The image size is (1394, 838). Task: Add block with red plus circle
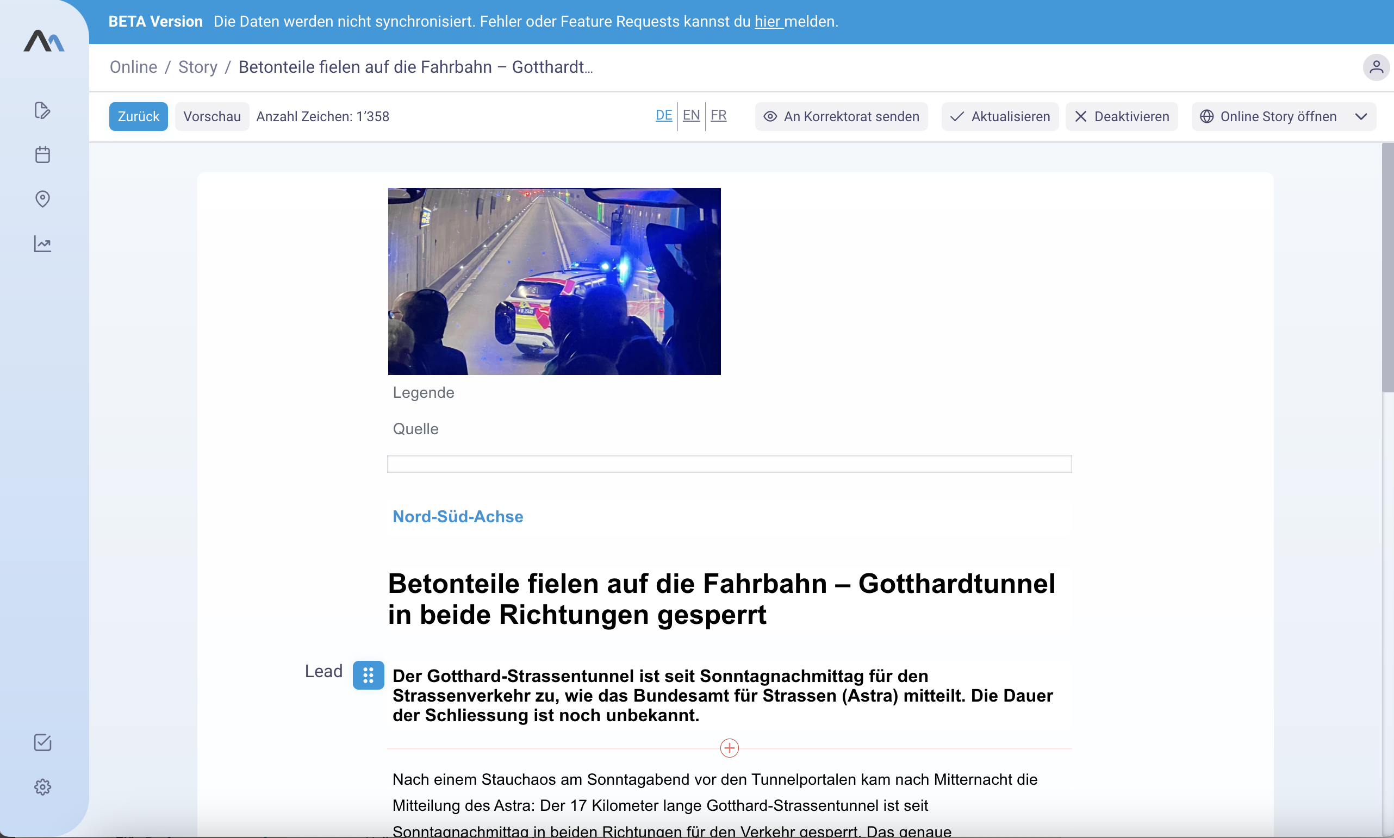point(729,748)
